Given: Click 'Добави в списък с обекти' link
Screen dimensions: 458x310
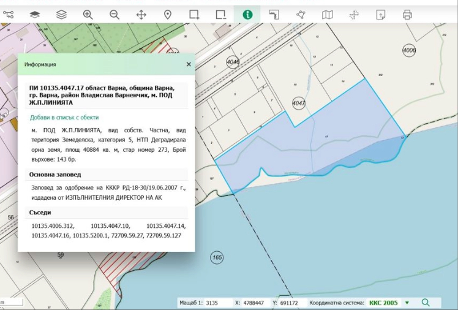Looking at the screenshot, I should [x=64, y=117].
